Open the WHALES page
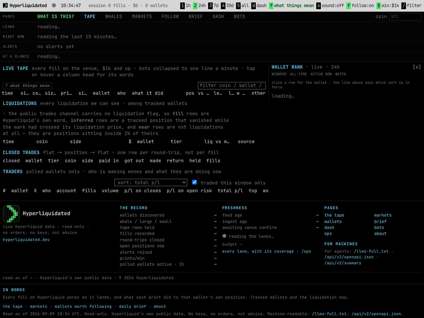Image resolution: width=424 pixels, height=318 pixels. (114, 17)
